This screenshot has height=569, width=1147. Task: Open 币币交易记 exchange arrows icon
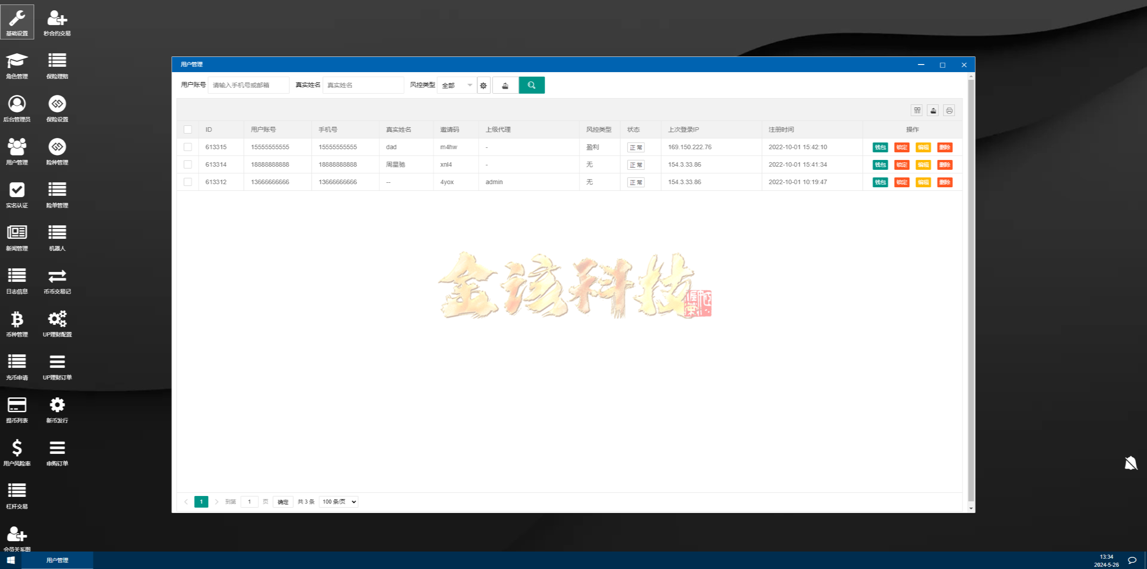[57, 280]
